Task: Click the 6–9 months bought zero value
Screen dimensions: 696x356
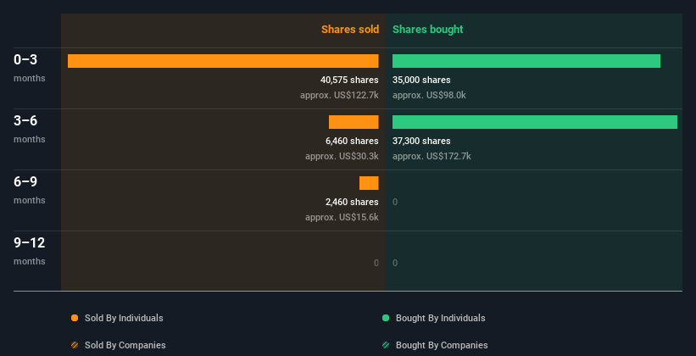Action: click(x=395, y=203)
